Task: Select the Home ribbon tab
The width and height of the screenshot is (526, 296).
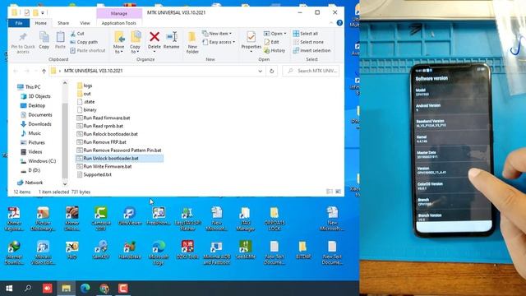Action: tap(41, 23)
